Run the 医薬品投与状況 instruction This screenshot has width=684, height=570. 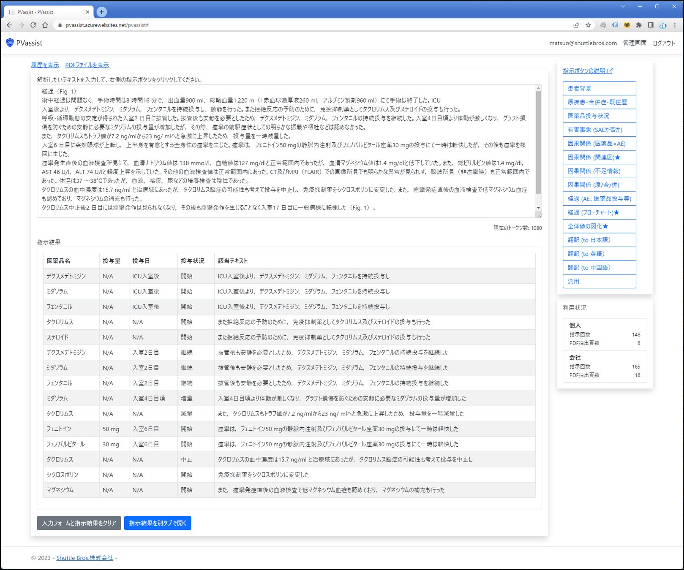click(599, 116)
